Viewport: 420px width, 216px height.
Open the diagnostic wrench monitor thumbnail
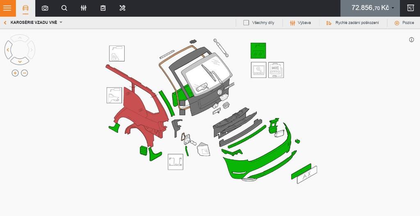pyautogui.click(x=258, y=70)
